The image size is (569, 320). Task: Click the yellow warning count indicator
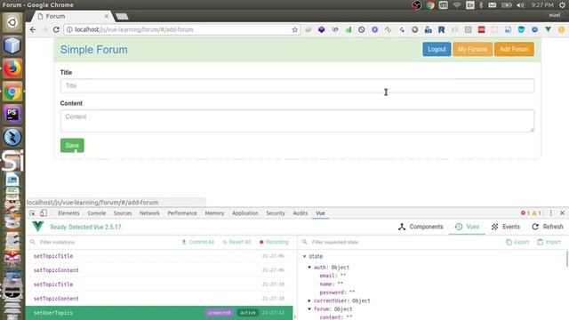click(x=537, y=213)
